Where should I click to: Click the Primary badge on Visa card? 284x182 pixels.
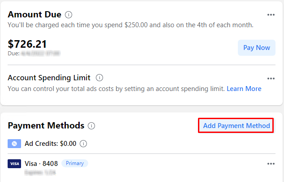click(x=75, y=163)
